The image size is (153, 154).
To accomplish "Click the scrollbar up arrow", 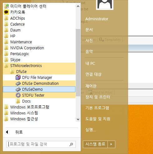I will click(78, 6).
